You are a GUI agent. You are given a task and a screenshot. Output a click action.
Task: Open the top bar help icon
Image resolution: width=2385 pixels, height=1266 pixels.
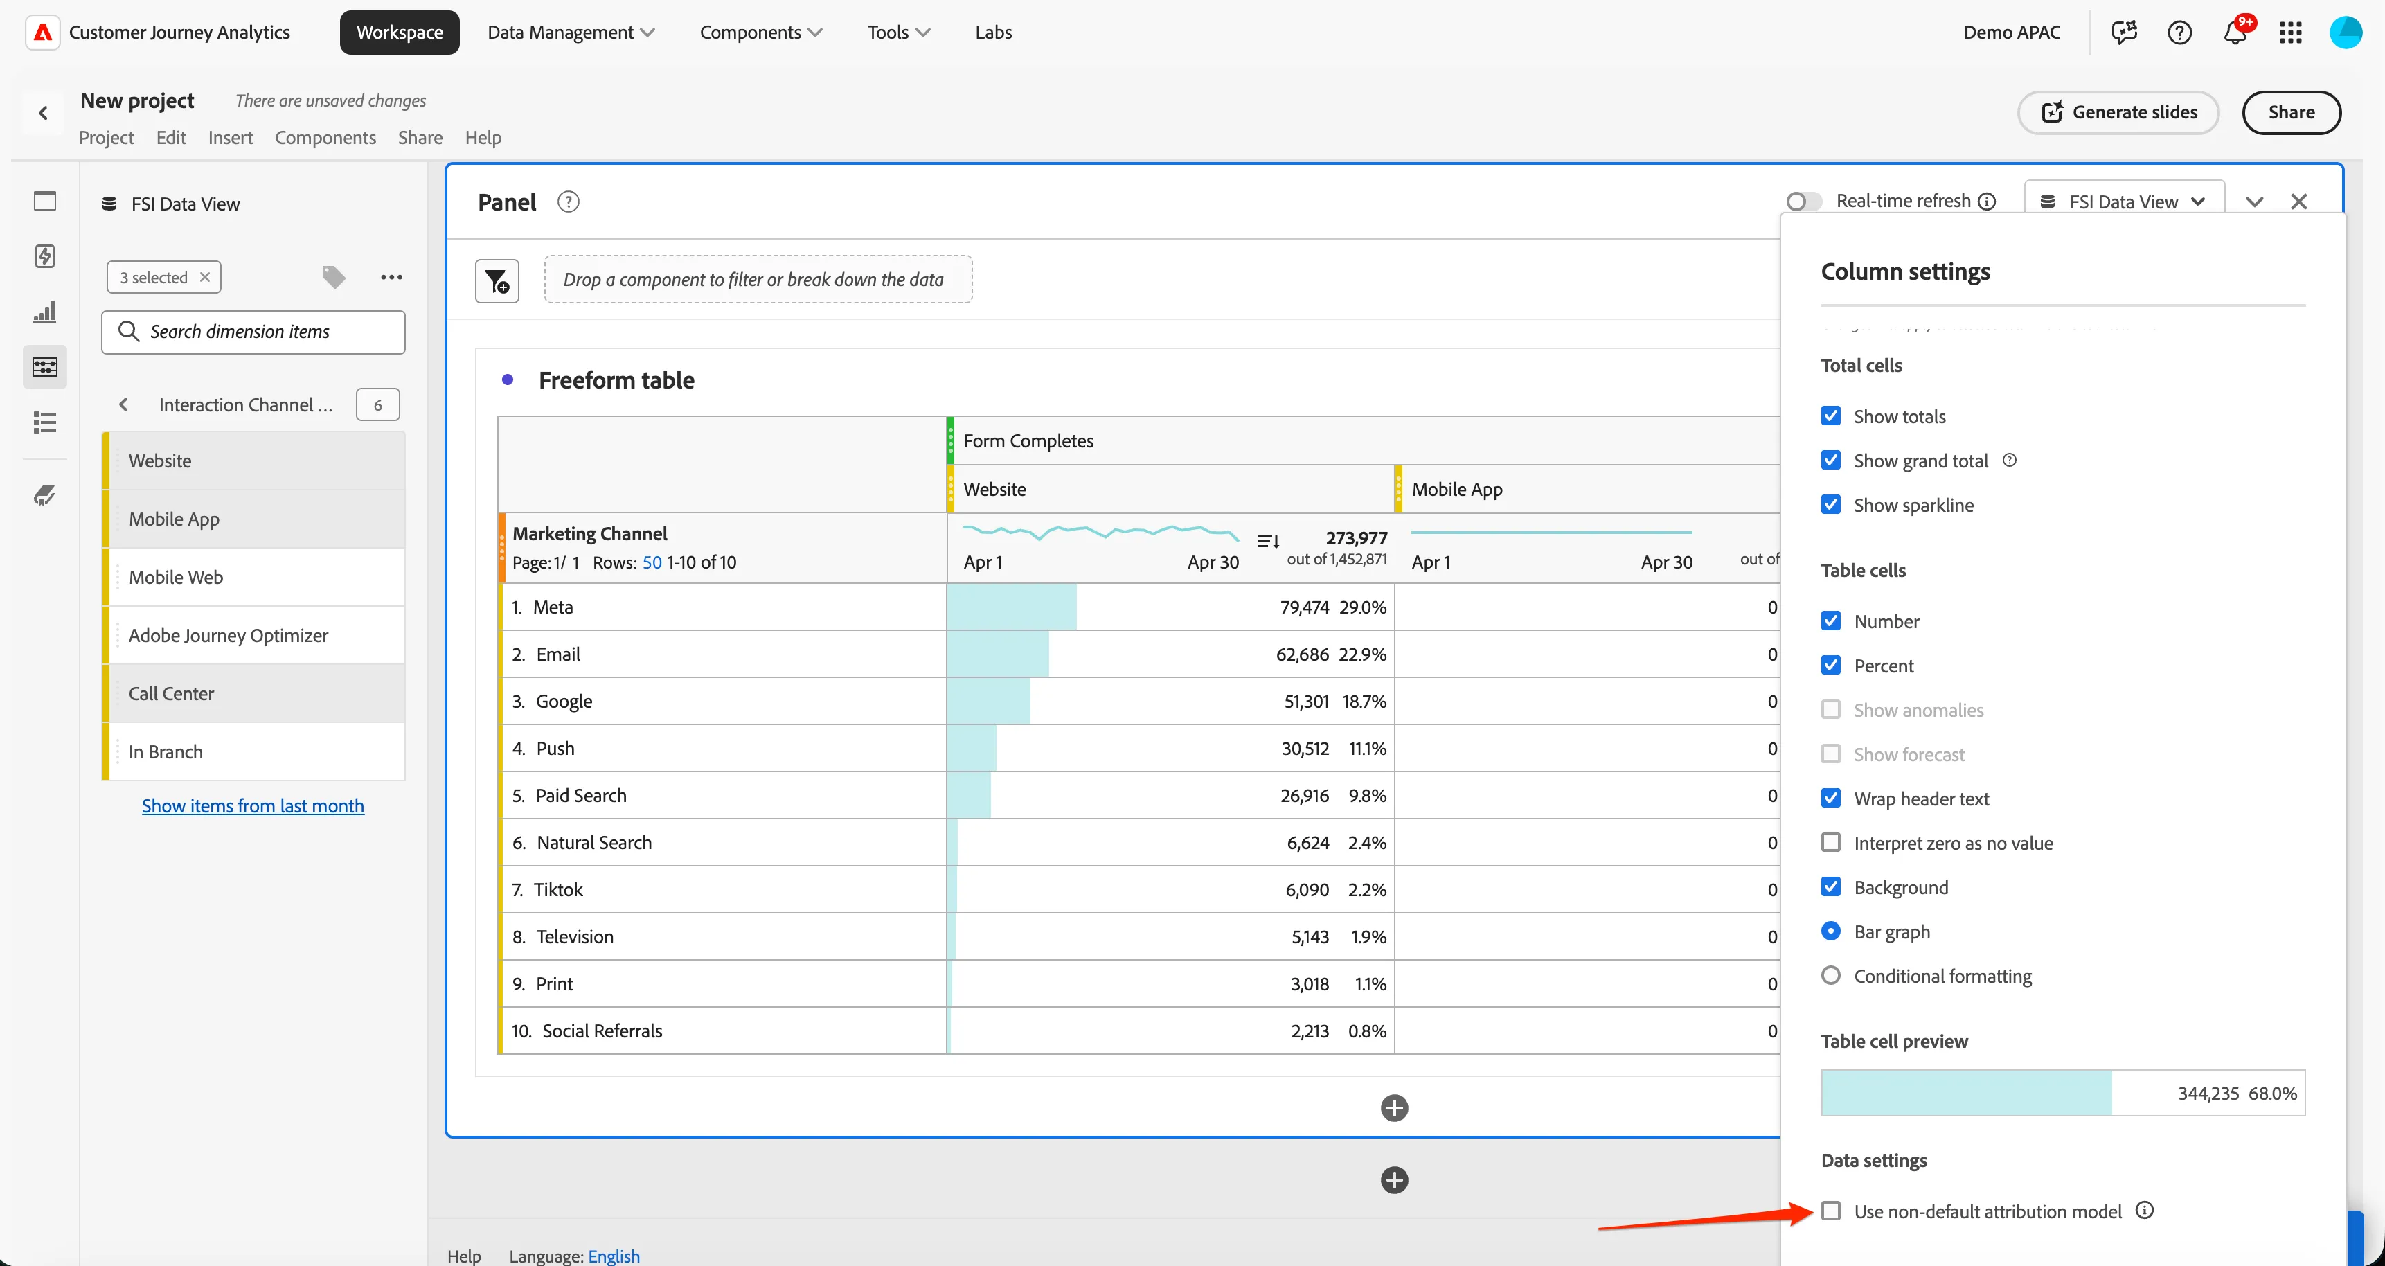click(2179, 33)
